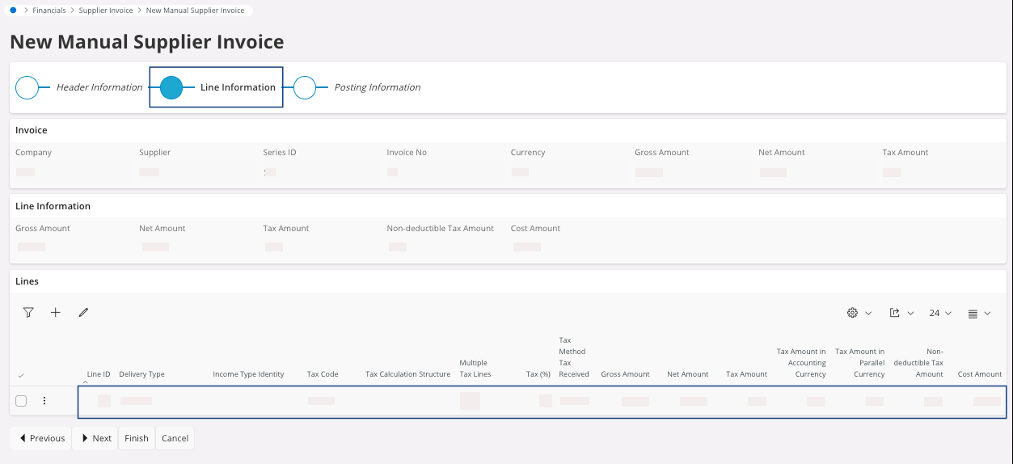Select the Line Information step
This screenshot has height=464, width=1013.
click(171, 87)
